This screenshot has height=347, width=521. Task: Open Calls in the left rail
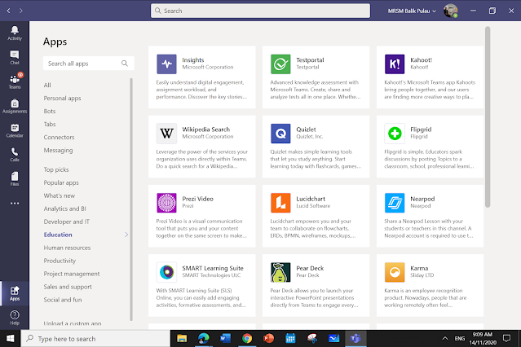click(15, 155)
